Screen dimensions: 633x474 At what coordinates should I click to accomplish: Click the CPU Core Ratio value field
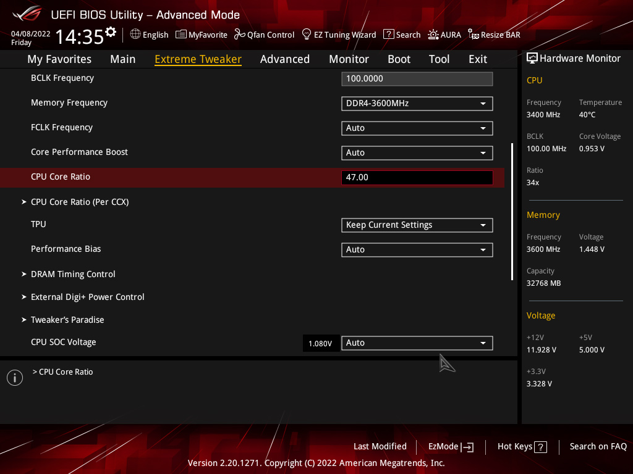click(x=417, y=178)
